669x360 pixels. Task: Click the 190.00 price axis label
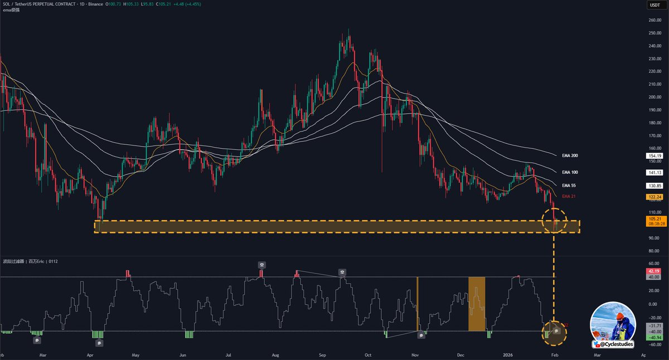[x=655, y=110]
